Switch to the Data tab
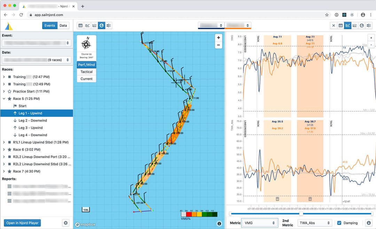 (x=63, y=25)
